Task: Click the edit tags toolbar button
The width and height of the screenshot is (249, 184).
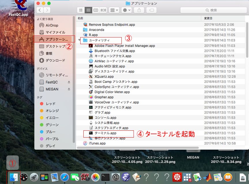Action: click(151, 10)
